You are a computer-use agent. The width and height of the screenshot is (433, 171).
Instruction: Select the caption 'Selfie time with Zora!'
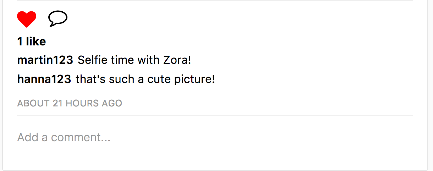click(135, 60)
